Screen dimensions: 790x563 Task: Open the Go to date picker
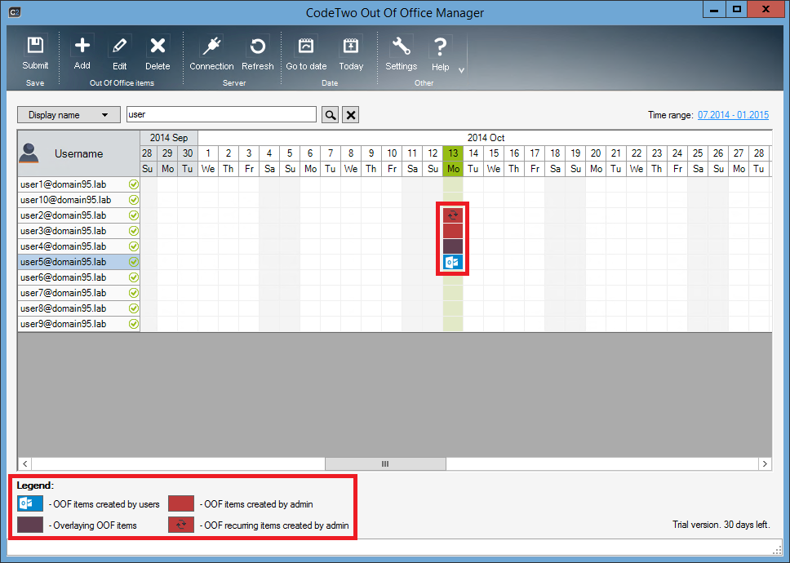306,53
